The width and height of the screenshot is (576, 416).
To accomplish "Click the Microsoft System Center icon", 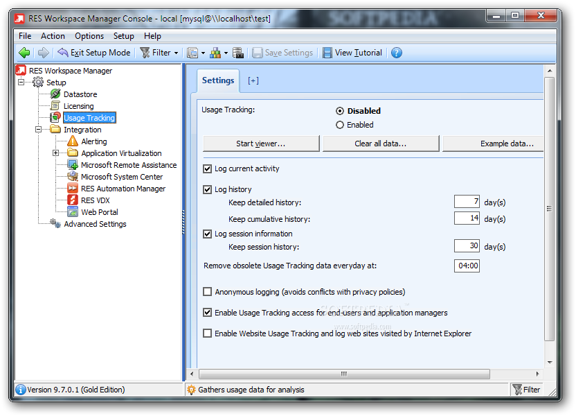I will [x=73, y=177].
